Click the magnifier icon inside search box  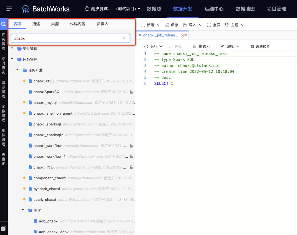125,38
